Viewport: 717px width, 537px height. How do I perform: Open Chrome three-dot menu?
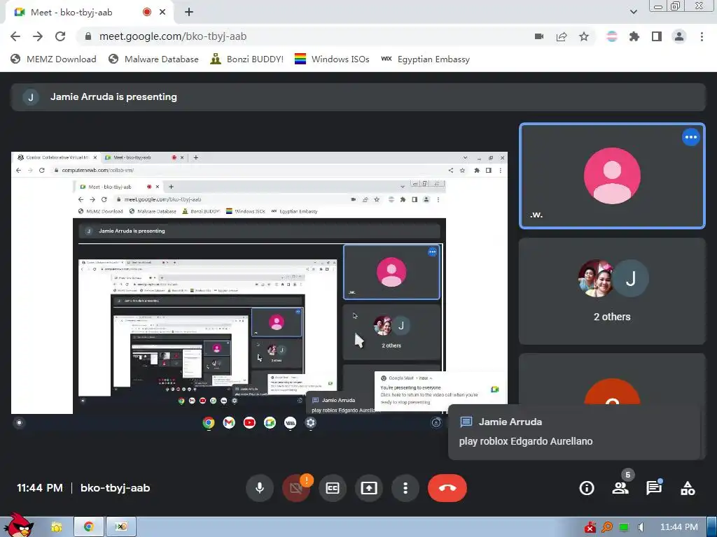click(x=702, y=36)
